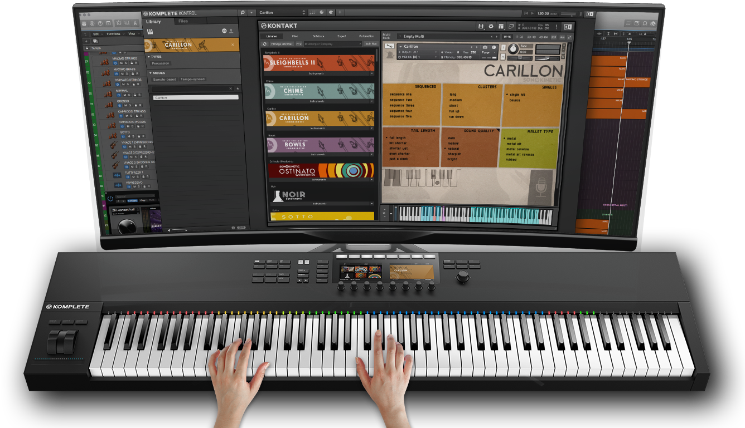Click the Komplete Kontrol search magnifier icon
745x428 pixels.
tap(243, 12)
